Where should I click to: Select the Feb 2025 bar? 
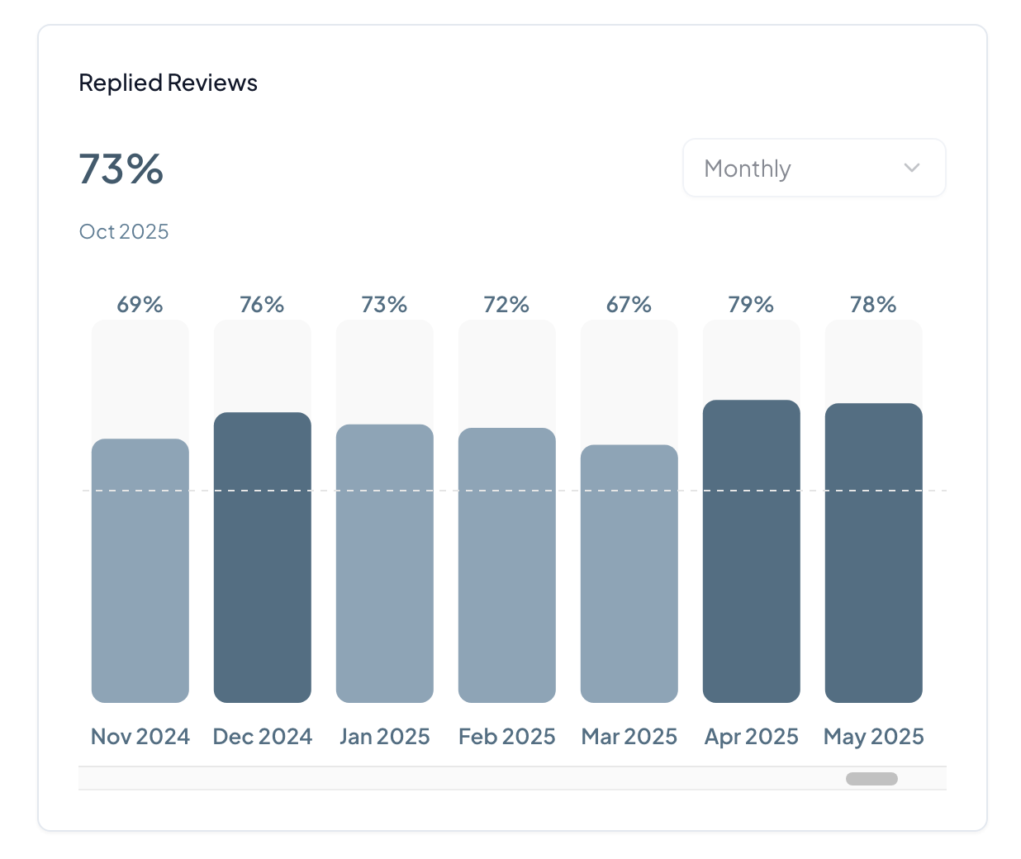(x=507, y=565)
